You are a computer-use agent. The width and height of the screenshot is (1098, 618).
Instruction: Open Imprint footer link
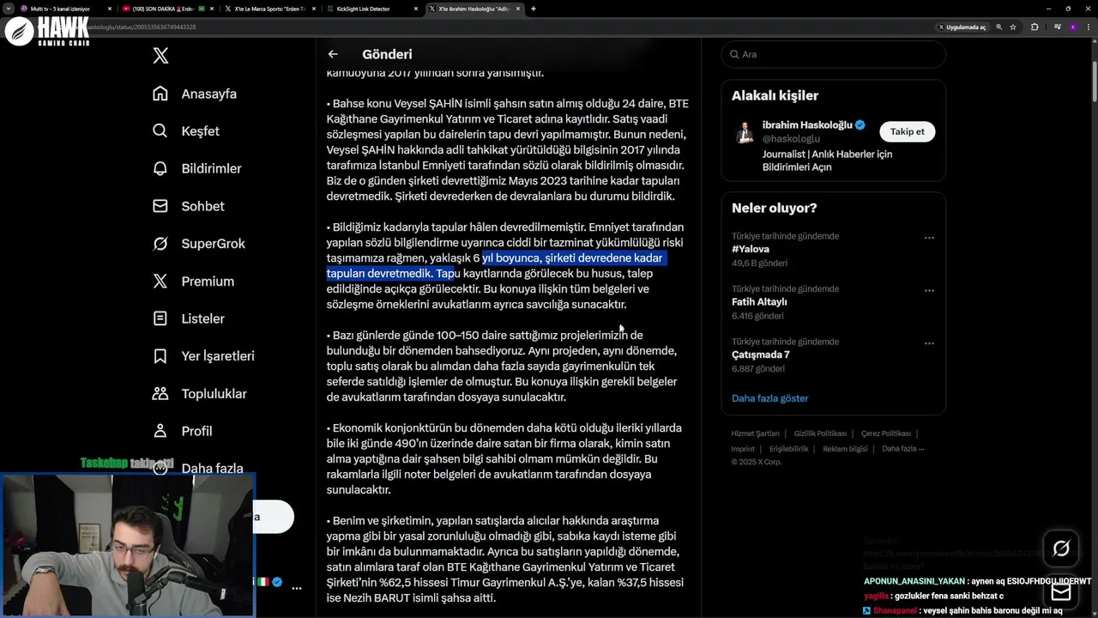pos(743,449)
